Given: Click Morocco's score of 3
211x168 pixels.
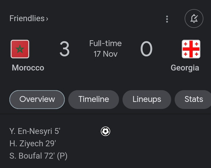Looking at the screenshot, I should pyautogui.click(x=64, y=49).
